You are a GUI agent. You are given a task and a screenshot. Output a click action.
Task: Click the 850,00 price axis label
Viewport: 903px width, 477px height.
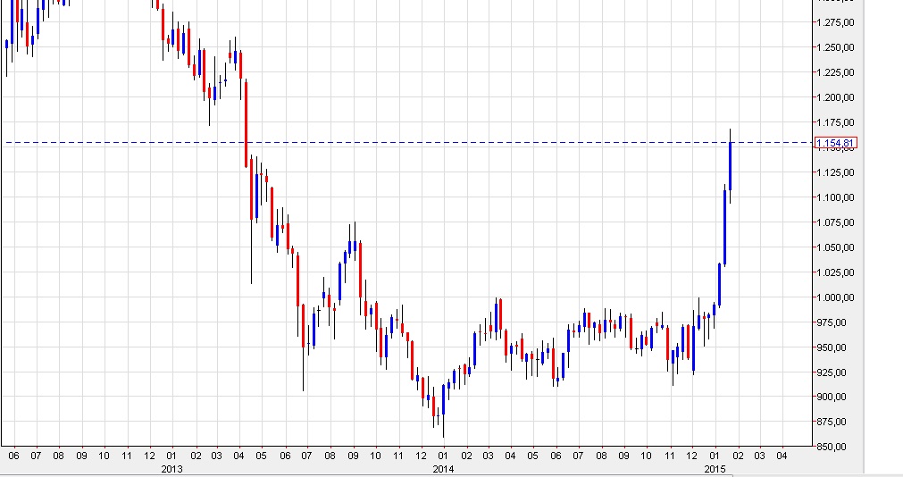tap(839, 448)
